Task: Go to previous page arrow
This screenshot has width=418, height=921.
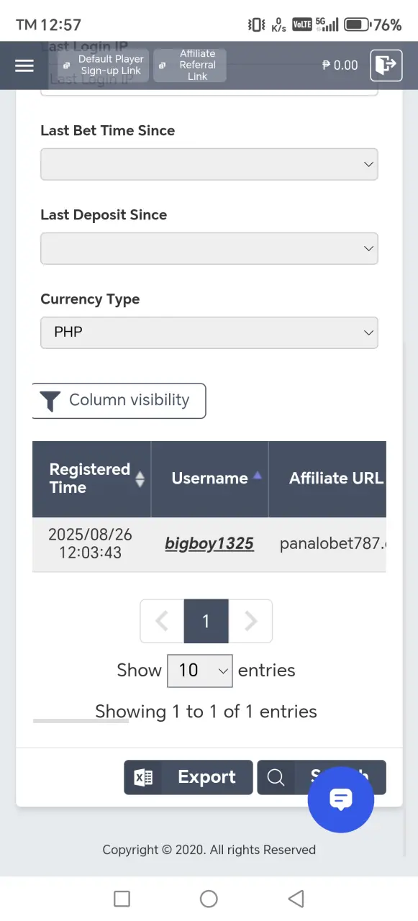Action: point(162,621)
